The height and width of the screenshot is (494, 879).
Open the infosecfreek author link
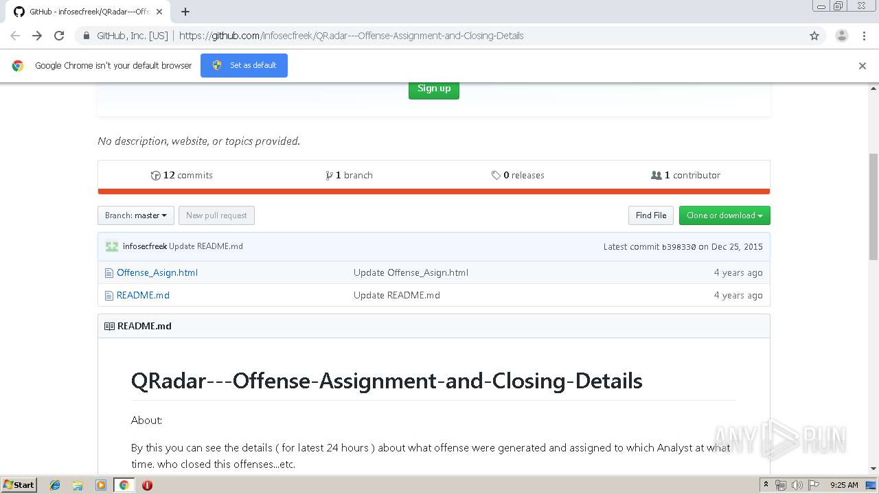click(x=145, y=246)
